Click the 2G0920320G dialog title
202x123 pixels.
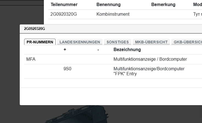(x=35, y=29)
